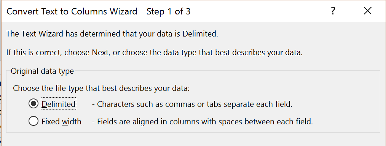Click the Text Wizard has determined sentence
This screenshot has width=386, height=146.
(x=112, y=34)
